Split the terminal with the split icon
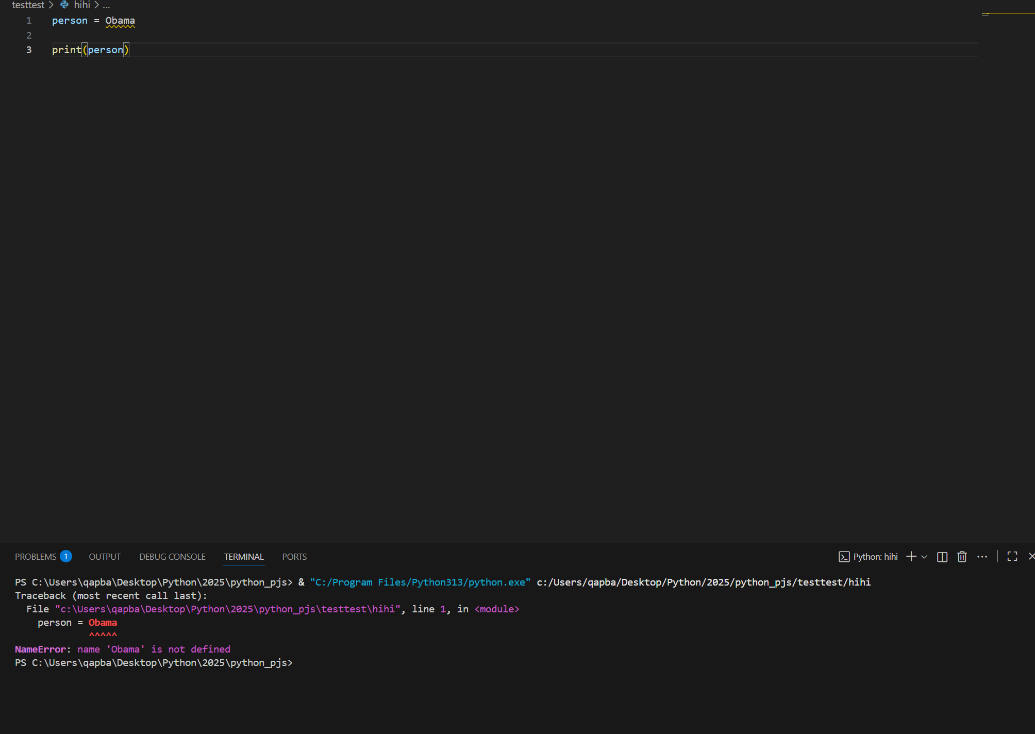Screen dimensions: 1035x734 coord(942,557)
